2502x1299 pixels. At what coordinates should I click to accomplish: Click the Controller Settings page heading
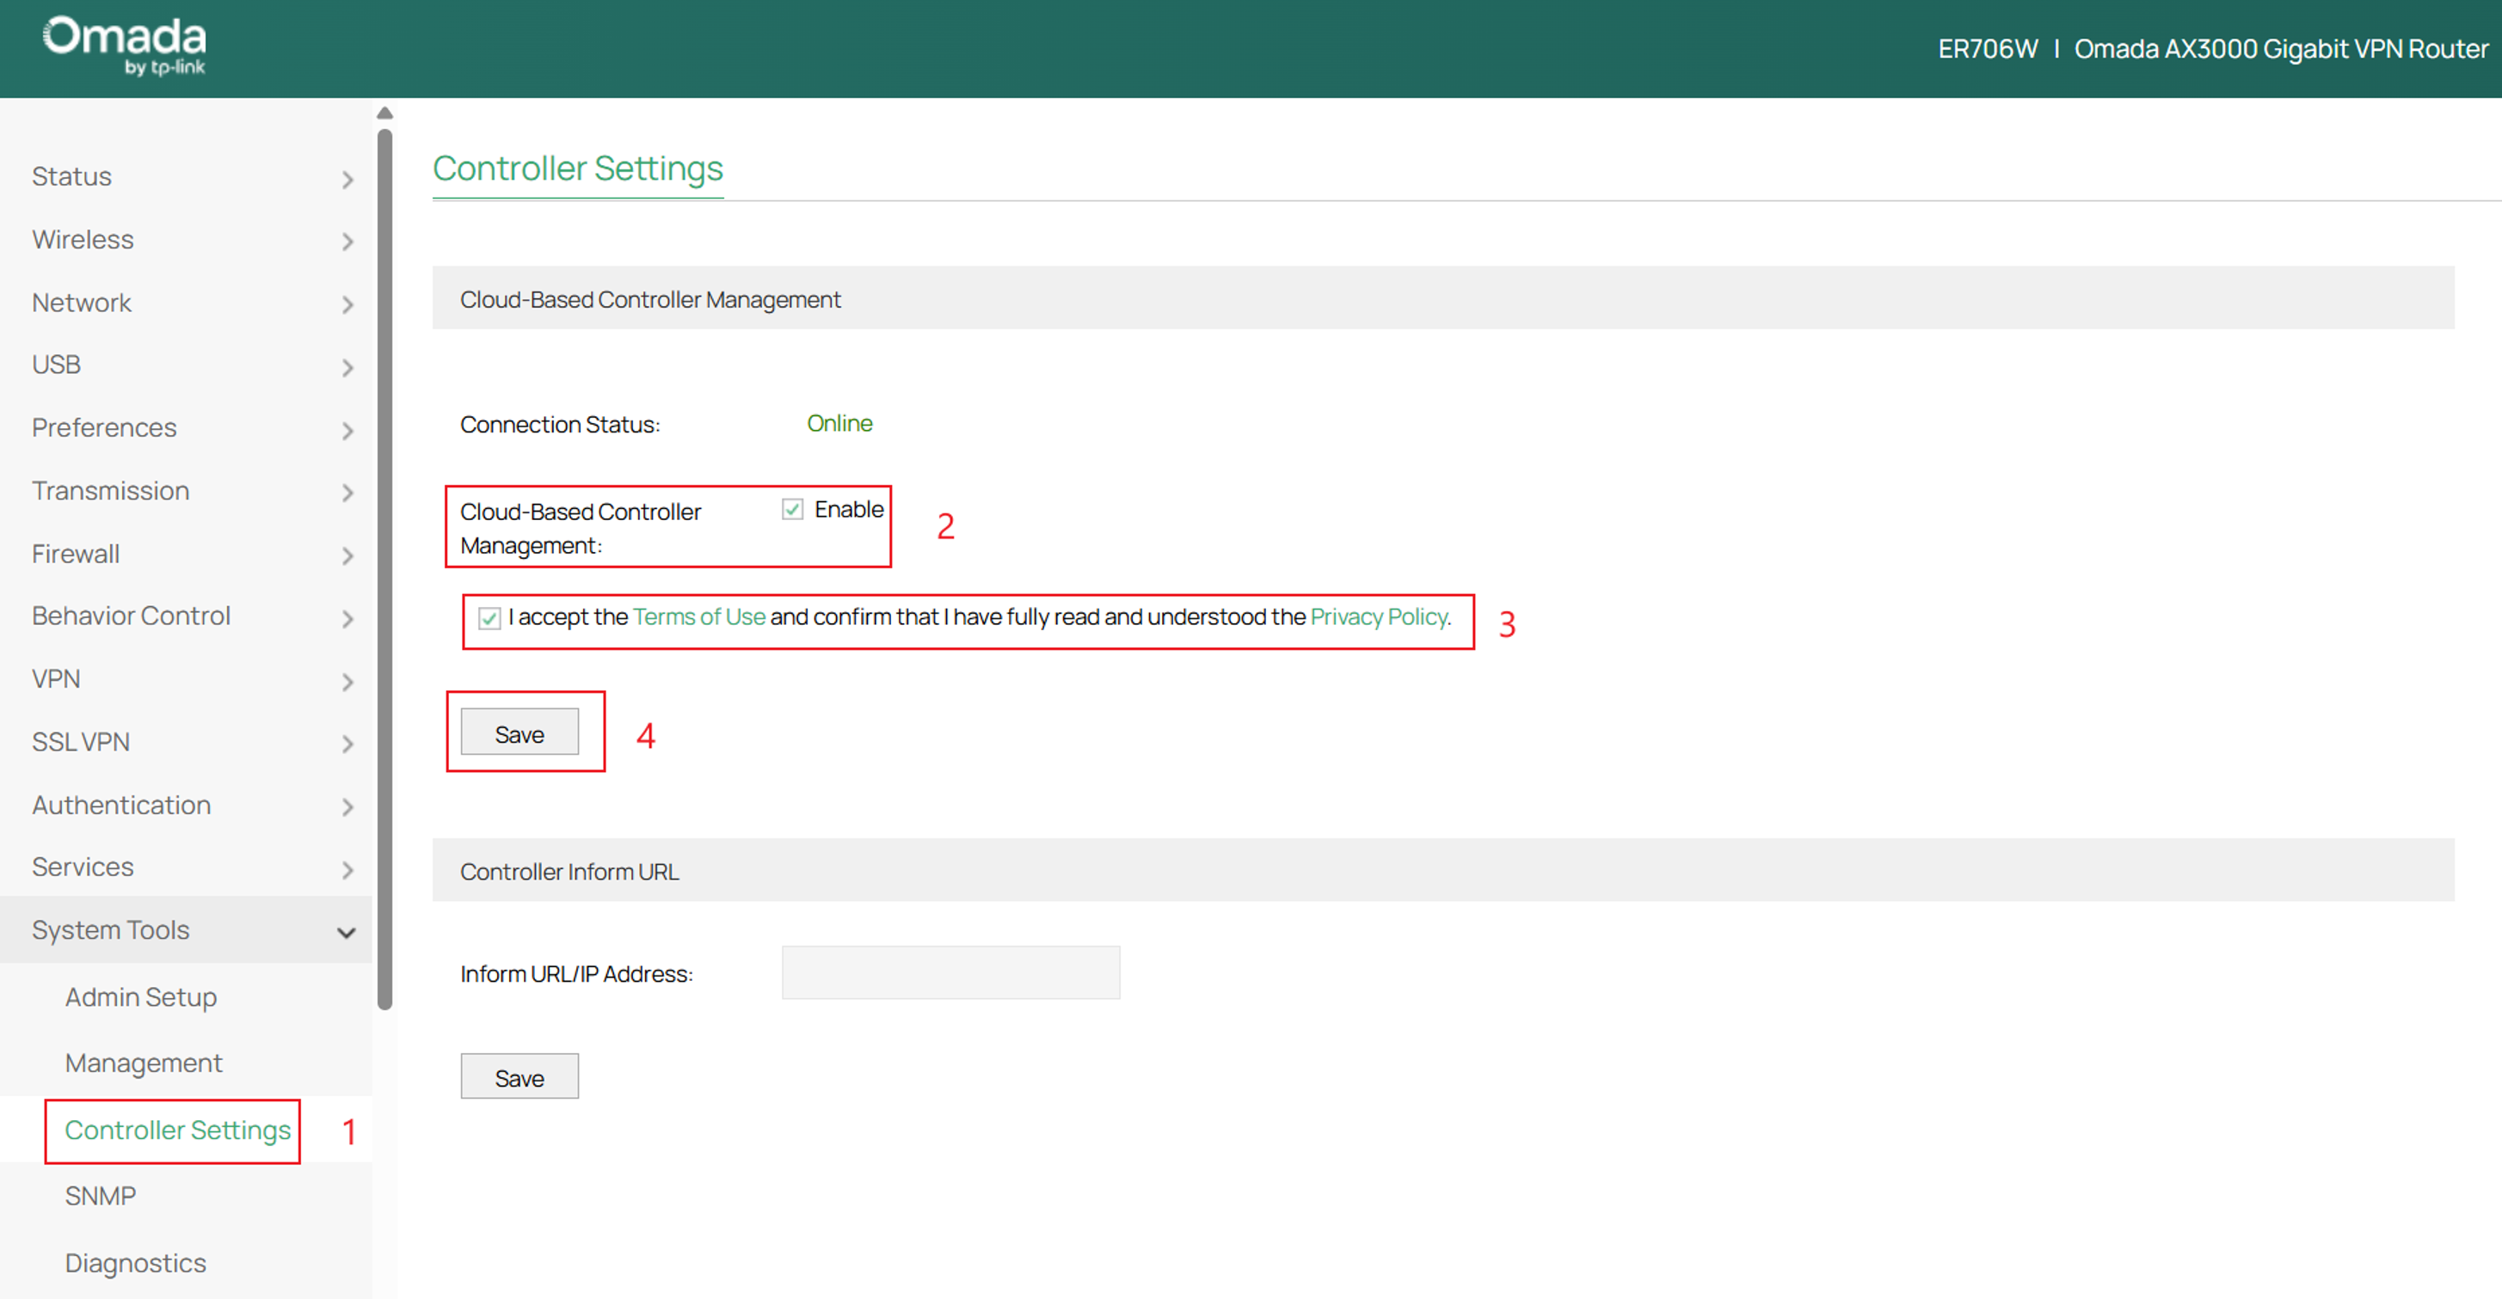[x=578, y=169]
